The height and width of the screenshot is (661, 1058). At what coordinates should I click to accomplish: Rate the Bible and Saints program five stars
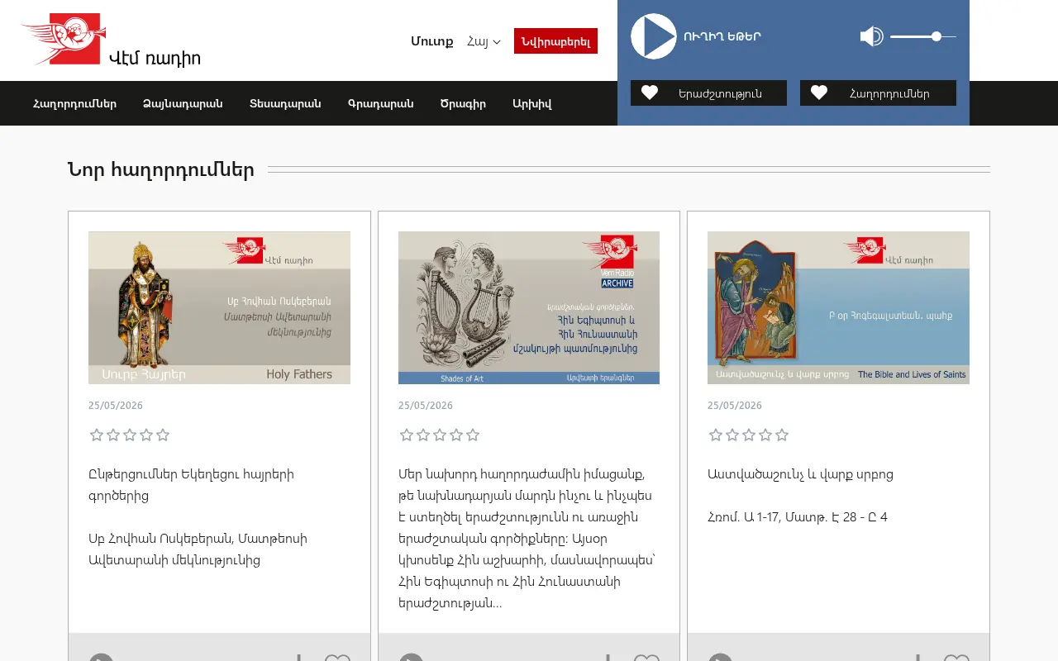pyautogui.click(x=782, y=435)
